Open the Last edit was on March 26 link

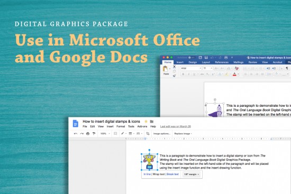point(176,126)
